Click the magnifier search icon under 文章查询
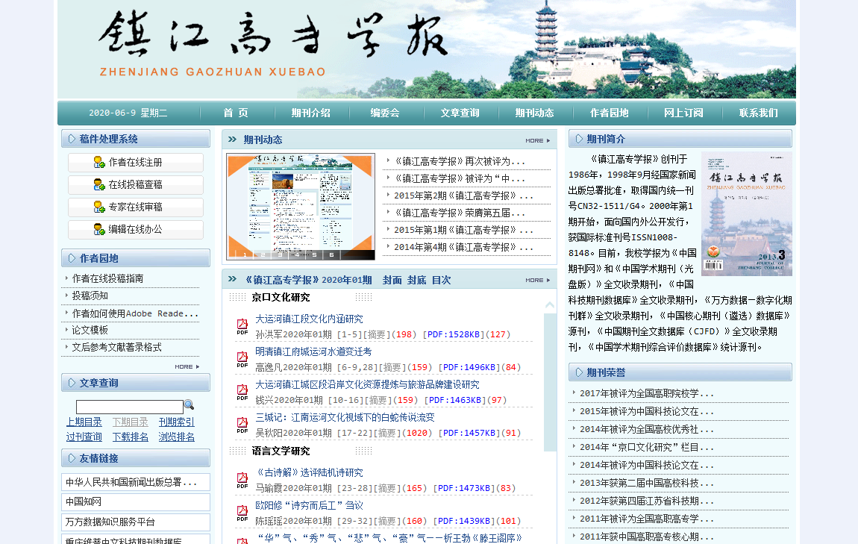Viewport: 858px width, 544px height. (189, 405)
